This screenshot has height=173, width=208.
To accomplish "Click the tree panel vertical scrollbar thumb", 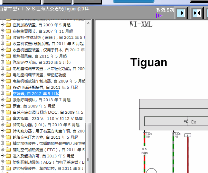I will 88,148.
